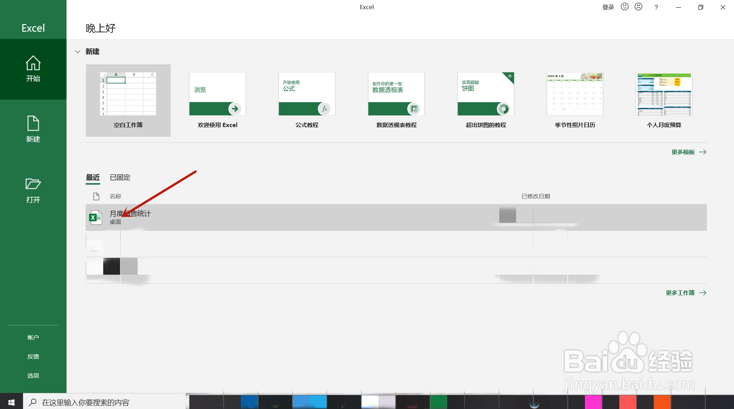Click the Excel file icon of 月度销售统计
Image resolution: width=734 pixels, height=409 pixels.
[96, 217]
